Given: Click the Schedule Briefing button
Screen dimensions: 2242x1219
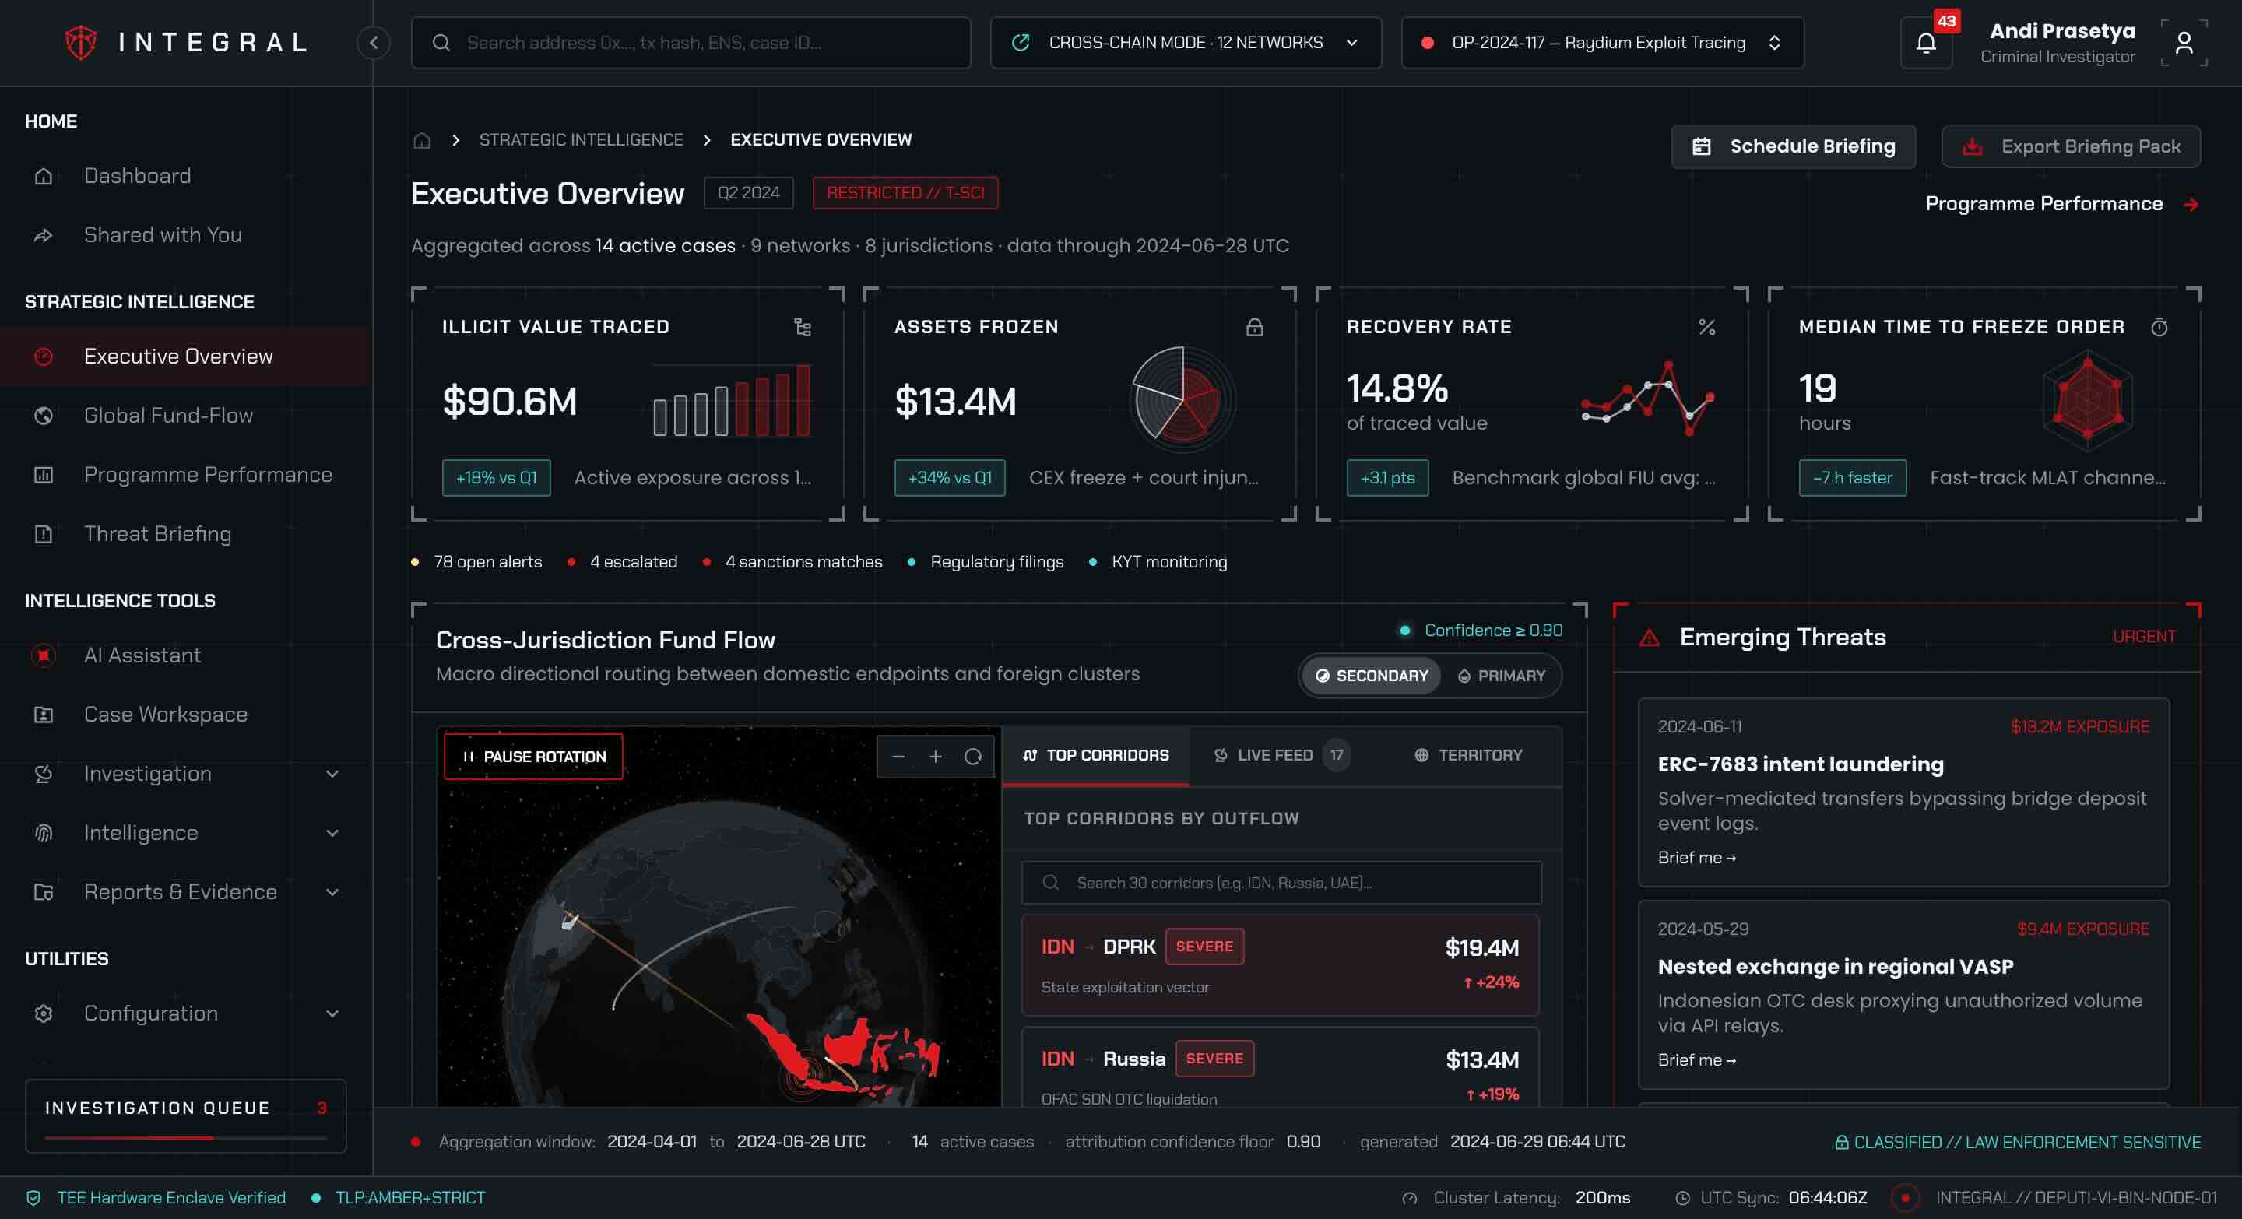Looking at the screenshot, I should tap(1793, 146).
